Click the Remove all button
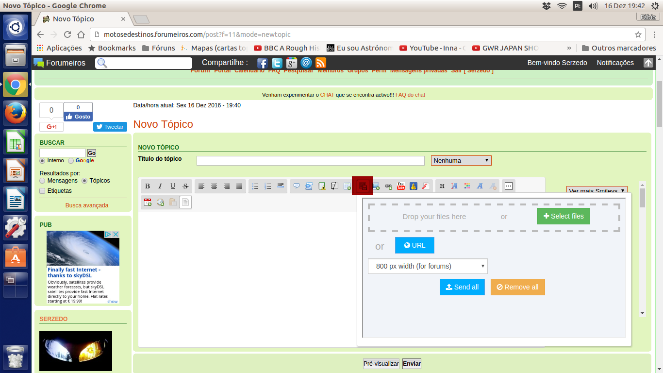This screenshot has height=373, width=663. coord(518,287)
